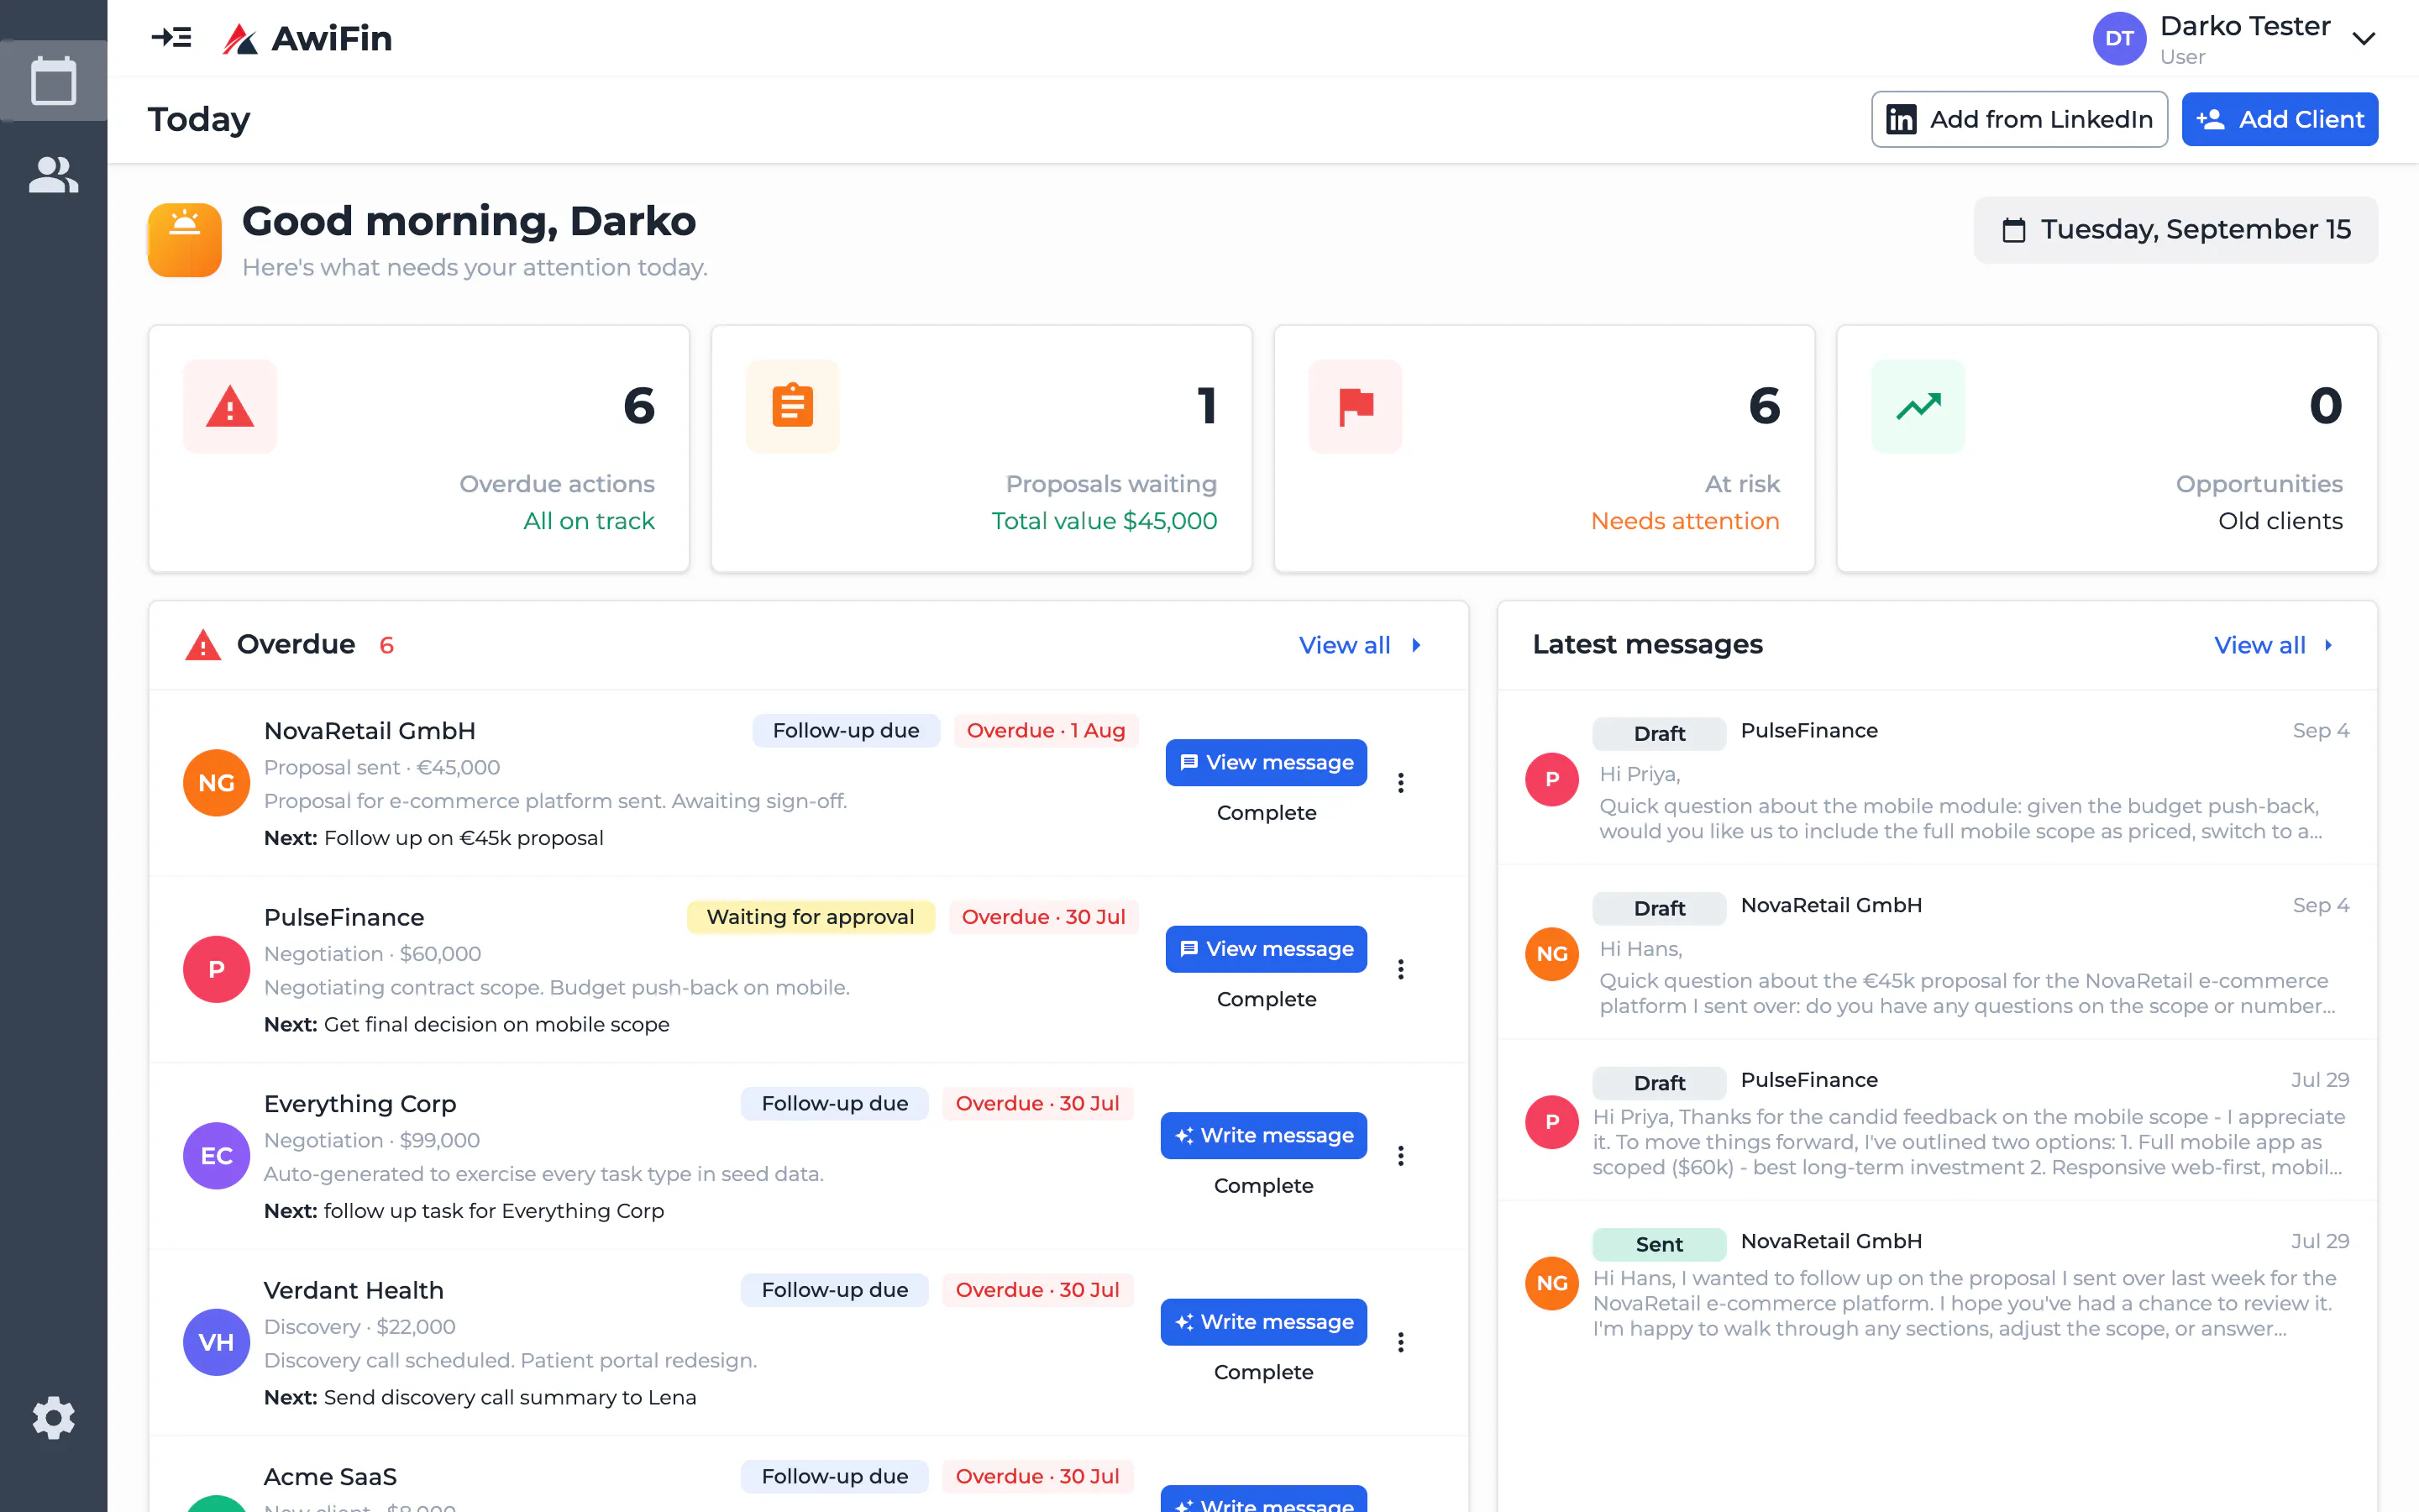Toggle the sidebar expand icon
Screen dimensions: 2419x1512
click(x=171, y=38)
